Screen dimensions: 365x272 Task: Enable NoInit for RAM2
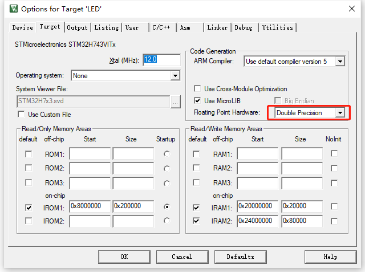[334, 168]
